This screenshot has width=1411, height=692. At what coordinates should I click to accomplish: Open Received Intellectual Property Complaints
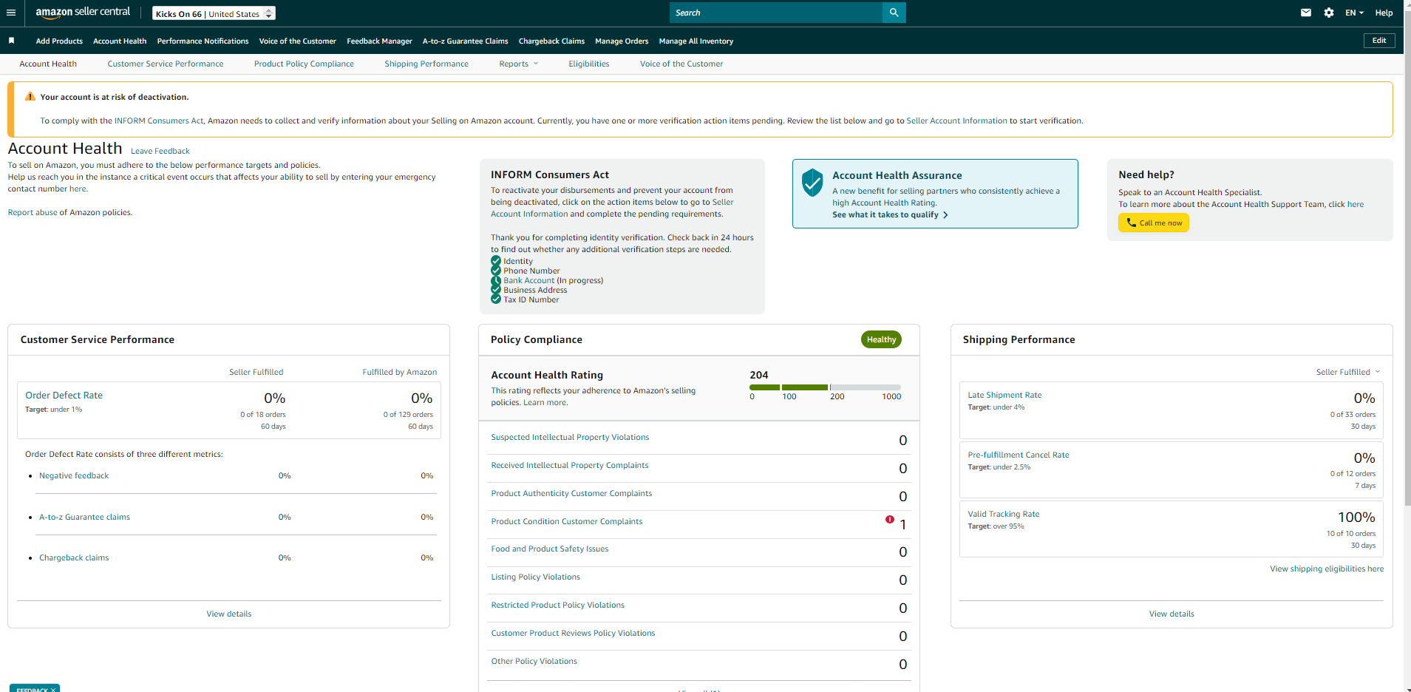click(570, 466)
